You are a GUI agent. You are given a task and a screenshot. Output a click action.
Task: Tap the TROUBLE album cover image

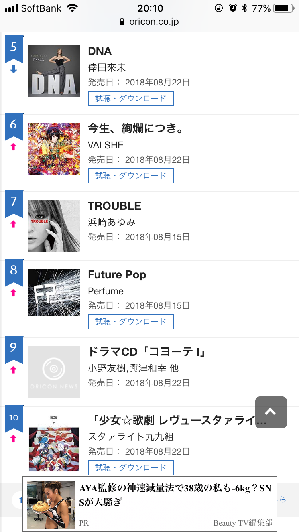(54, 226)
